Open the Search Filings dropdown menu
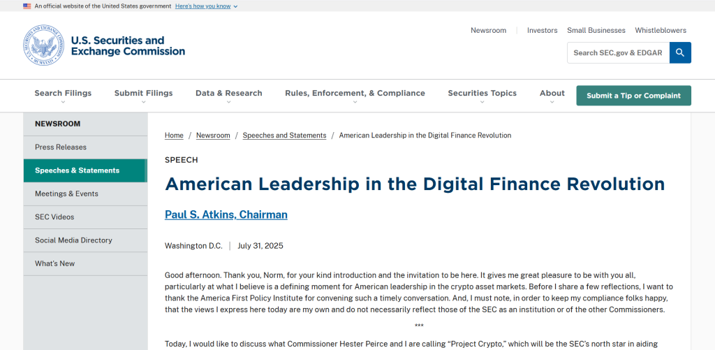 [x=63, y=96]
